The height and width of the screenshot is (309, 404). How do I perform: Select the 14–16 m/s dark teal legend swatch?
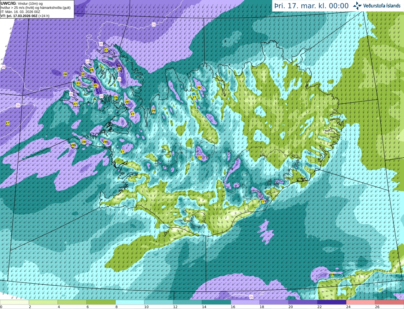tap(217, 302)
